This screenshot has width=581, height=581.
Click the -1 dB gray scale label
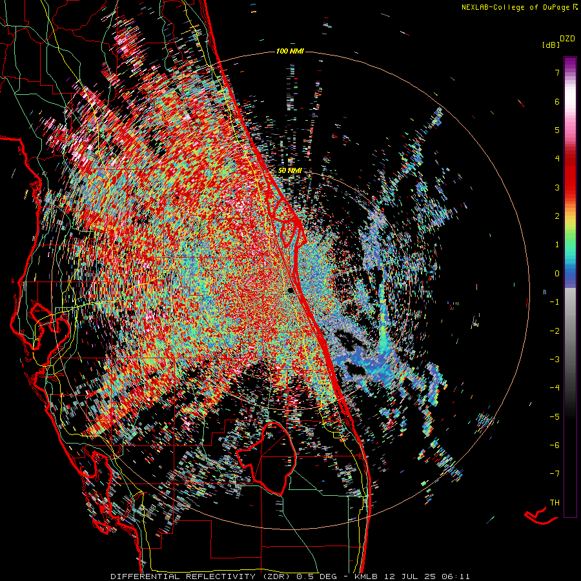coord(555,302)
